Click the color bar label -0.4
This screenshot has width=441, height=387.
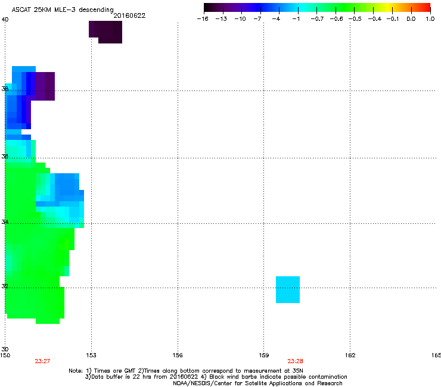tap(375, 19)
